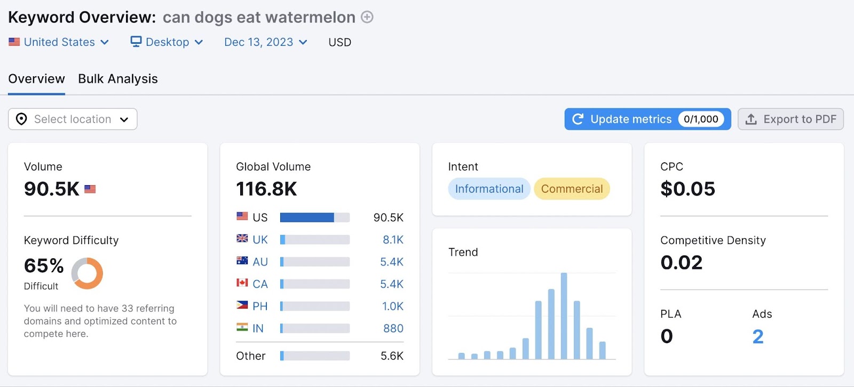854x387 pixels.
Task: Click the plus icon next to the keyword title
Action: pos(367,17)
